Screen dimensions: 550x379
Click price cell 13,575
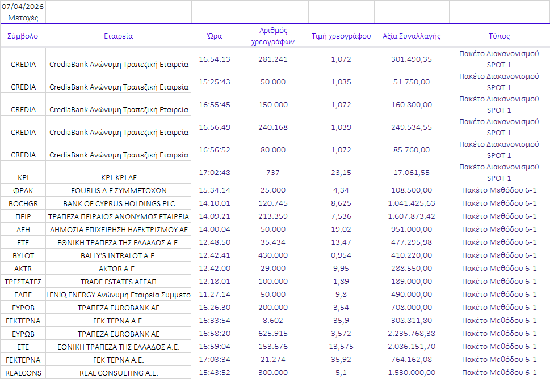coord(341,347)
